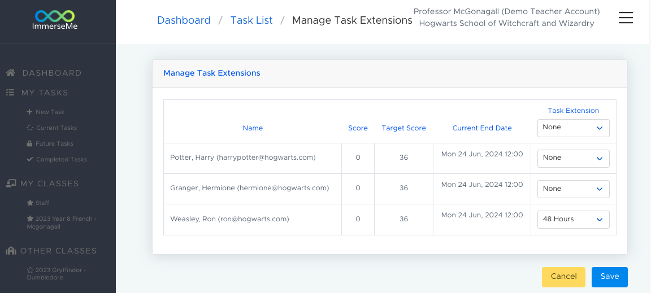This screenshot has height=293, width=651.
Task: Open 2023 Gryffindor - Dumbledore class
Action: 57,274
